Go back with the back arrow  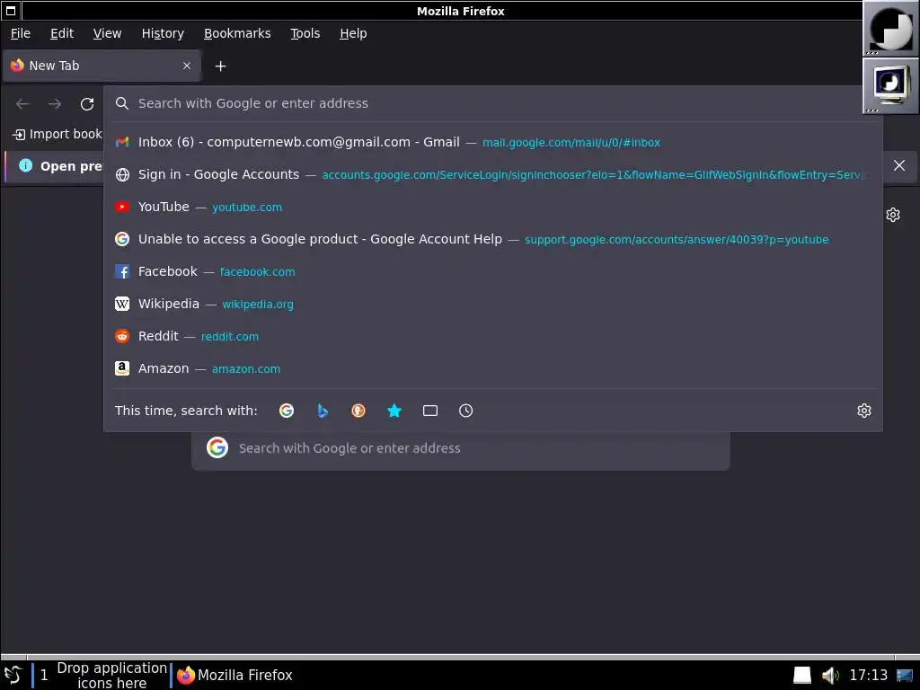22,104
